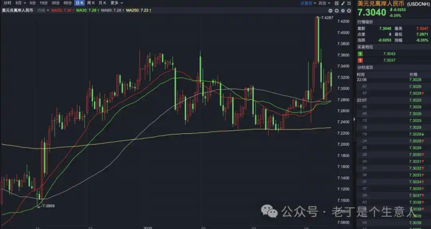Close the moving average indicator bar
Screen dimensions: 431x229
[349, 11]
